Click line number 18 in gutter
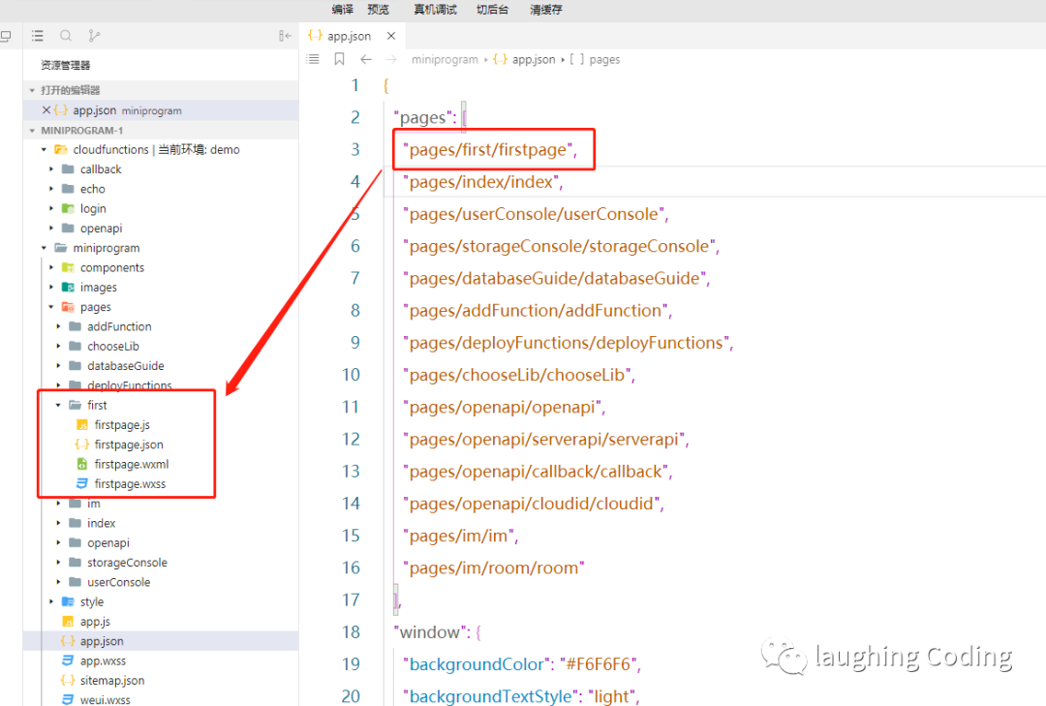Screen dimensions: 1046x706 click(x=351, y=632)
